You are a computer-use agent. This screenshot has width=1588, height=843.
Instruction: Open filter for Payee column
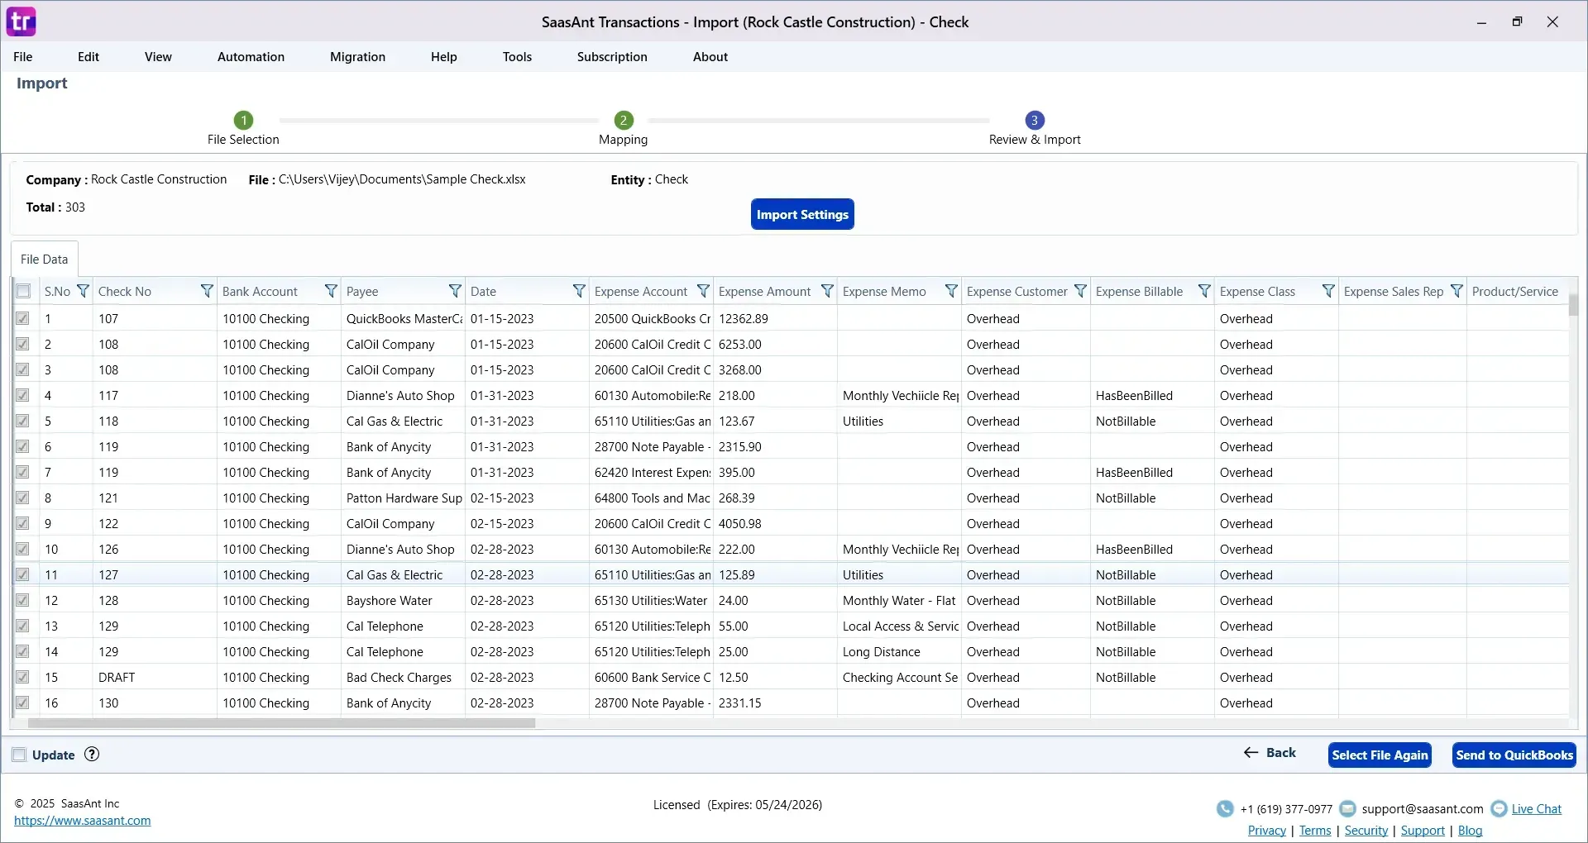(x=455, y=291)
